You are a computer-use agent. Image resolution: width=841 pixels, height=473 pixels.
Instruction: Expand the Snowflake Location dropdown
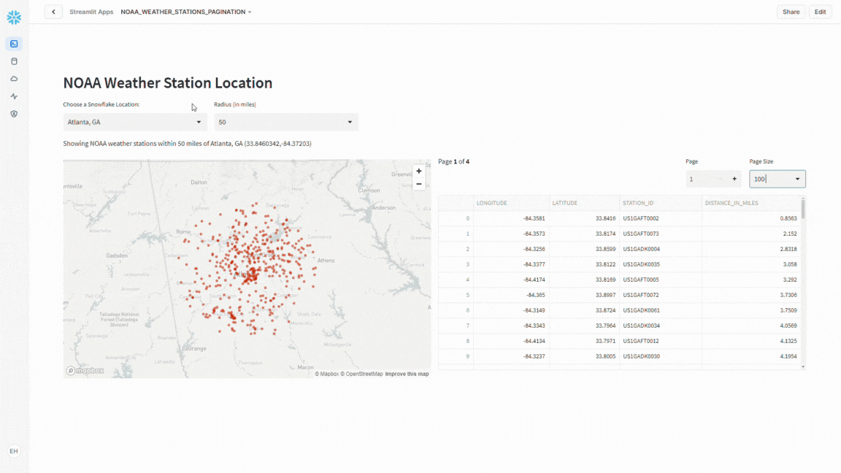[135, 122]
